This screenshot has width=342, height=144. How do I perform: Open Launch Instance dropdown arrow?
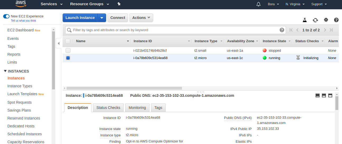point(102,18)
